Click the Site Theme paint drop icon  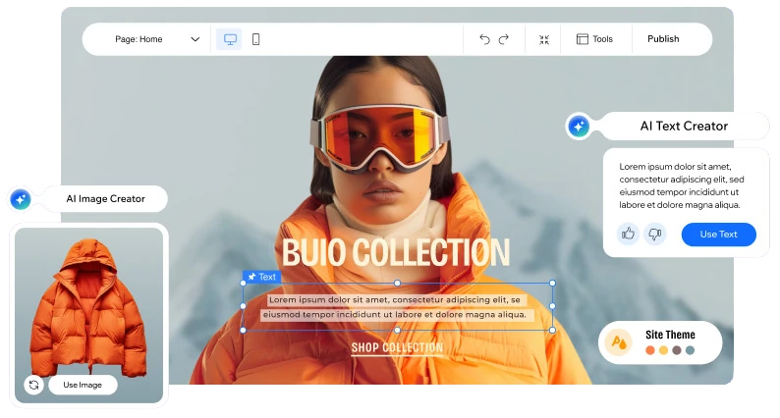coord(618,342)
